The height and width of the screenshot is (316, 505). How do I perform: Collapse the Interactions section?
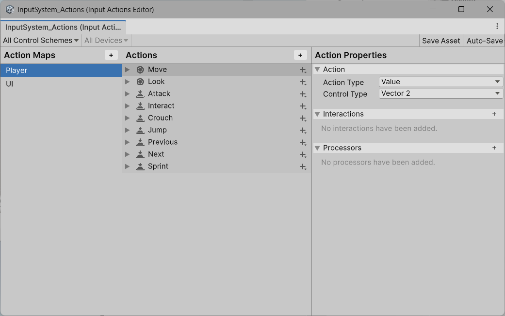click(x=317, y=114)
